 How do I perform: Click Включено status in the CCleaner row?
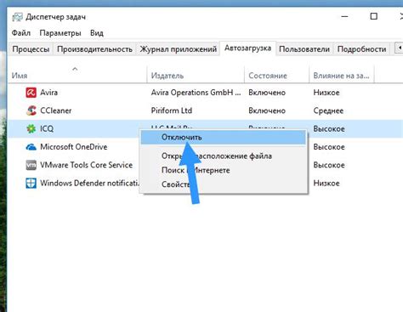click(267, 111)
